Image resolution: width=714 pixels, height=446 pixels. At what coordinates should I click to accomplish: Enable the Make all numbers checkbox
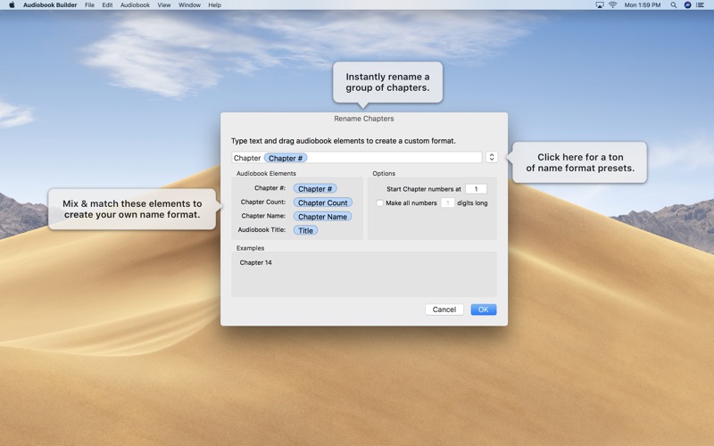pos(379,203)
